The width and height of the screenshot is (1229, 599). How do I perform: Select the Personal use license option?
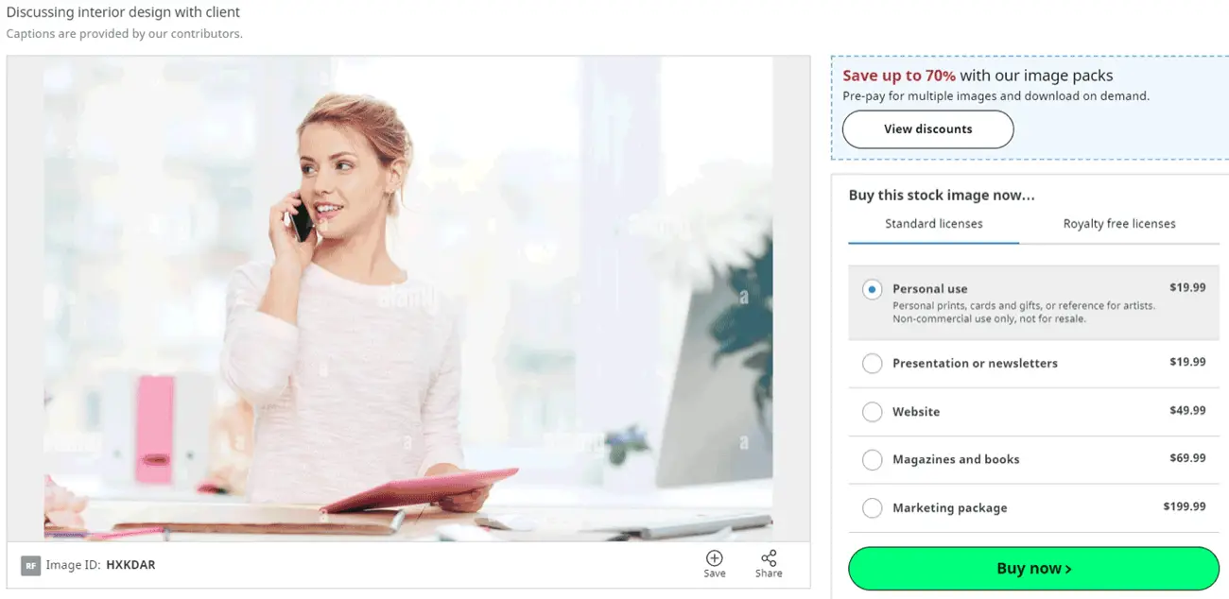(x=873, y=290)
